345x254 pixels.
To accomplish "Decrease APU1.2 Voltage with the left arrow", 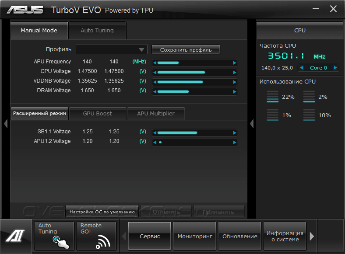I will coord(155,143).
